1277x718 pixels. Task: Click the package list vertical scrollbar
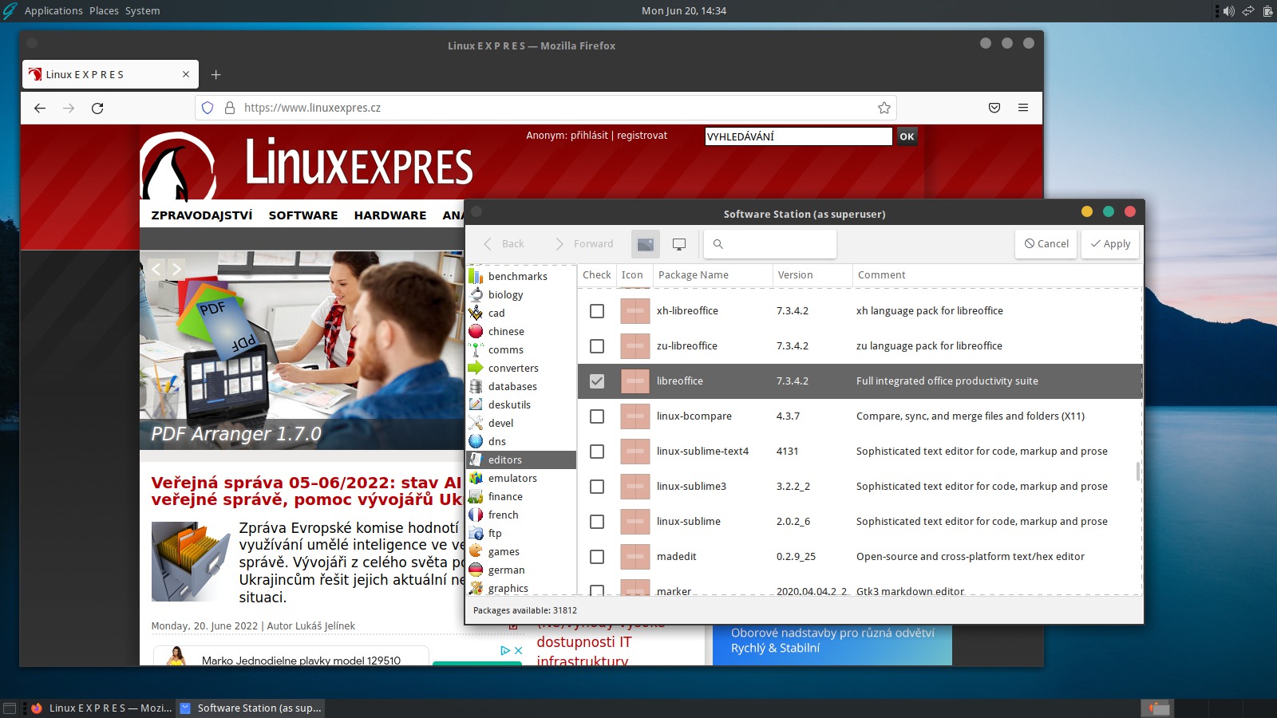(x=1138, y=471)
